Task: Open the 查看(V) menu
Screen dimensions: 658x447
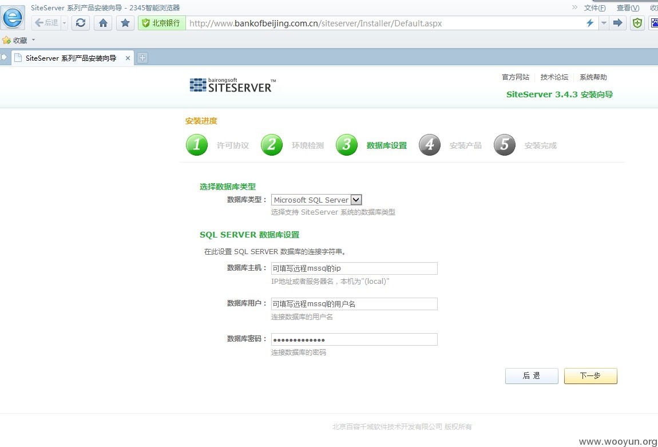Action: [x=628, y=7]
